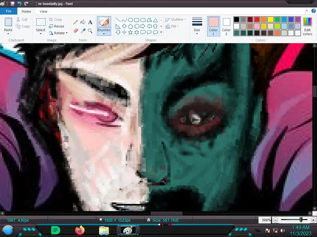Screen dimensions: 317x237
Task: Choose the Oval shape
Action: tap(131, 20)
